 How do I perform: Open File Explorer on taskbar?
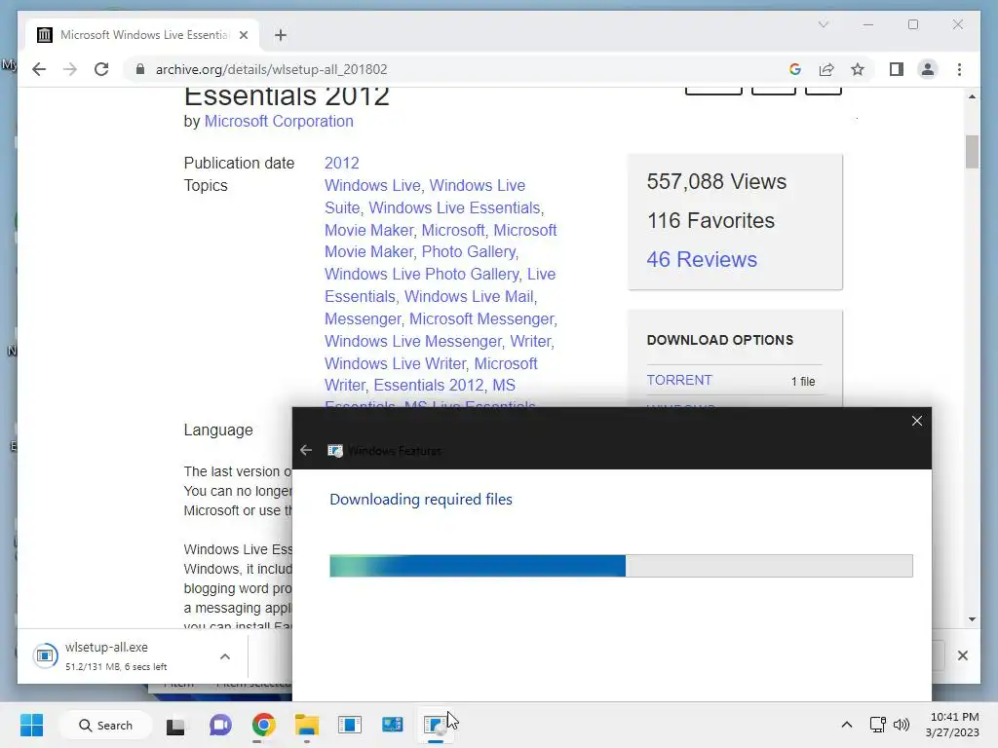[306, 725]
